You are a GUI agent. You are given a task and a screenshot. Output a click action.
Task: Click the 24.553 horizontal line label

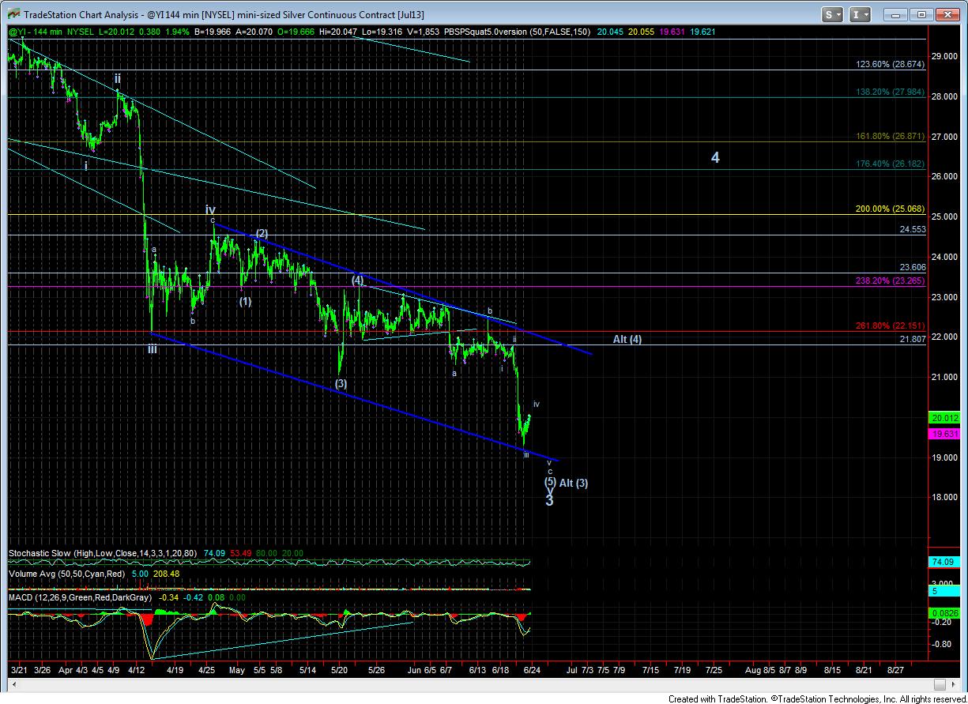[911, 229]
